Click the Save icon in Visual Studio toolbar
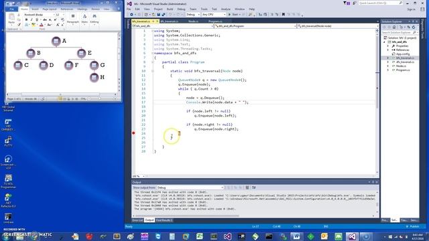Screen dimensions: 429x241 click(x=158, y=15)
